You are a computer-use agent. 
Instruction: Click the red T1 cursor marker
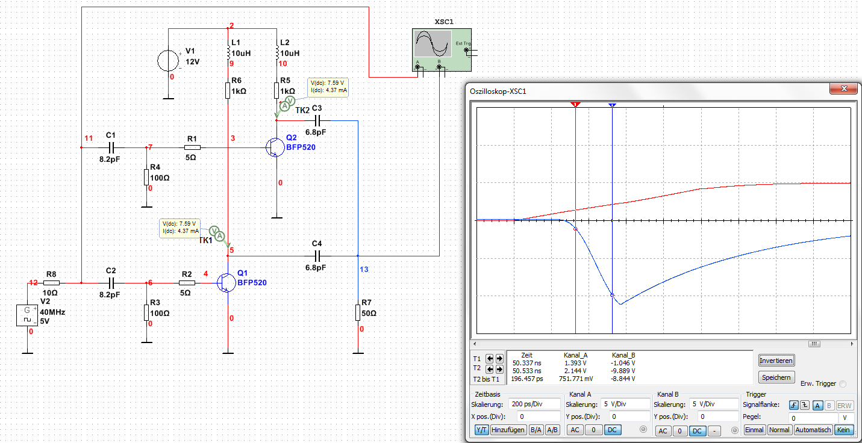576,104
